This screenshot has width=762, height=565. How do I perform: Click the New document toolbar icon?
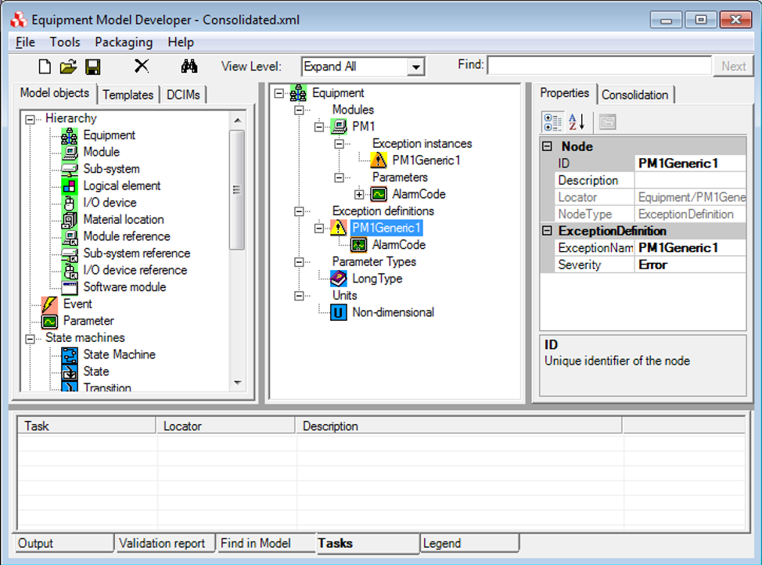pos(45,67)
